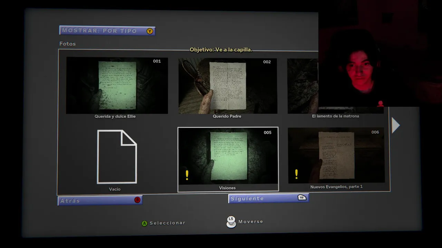Viewport: 442px width, 248px height.
Task: Click the red B button icon
Action: tap(137, 200)
